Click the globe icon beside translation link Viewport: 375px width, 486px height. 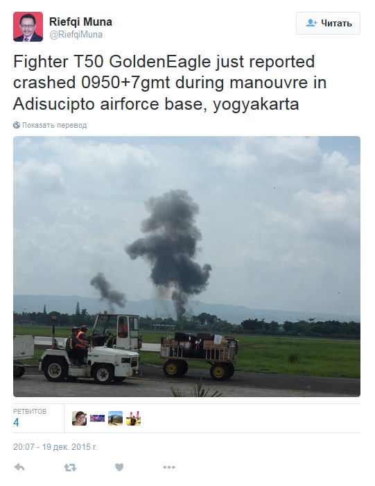pos(17,125)
